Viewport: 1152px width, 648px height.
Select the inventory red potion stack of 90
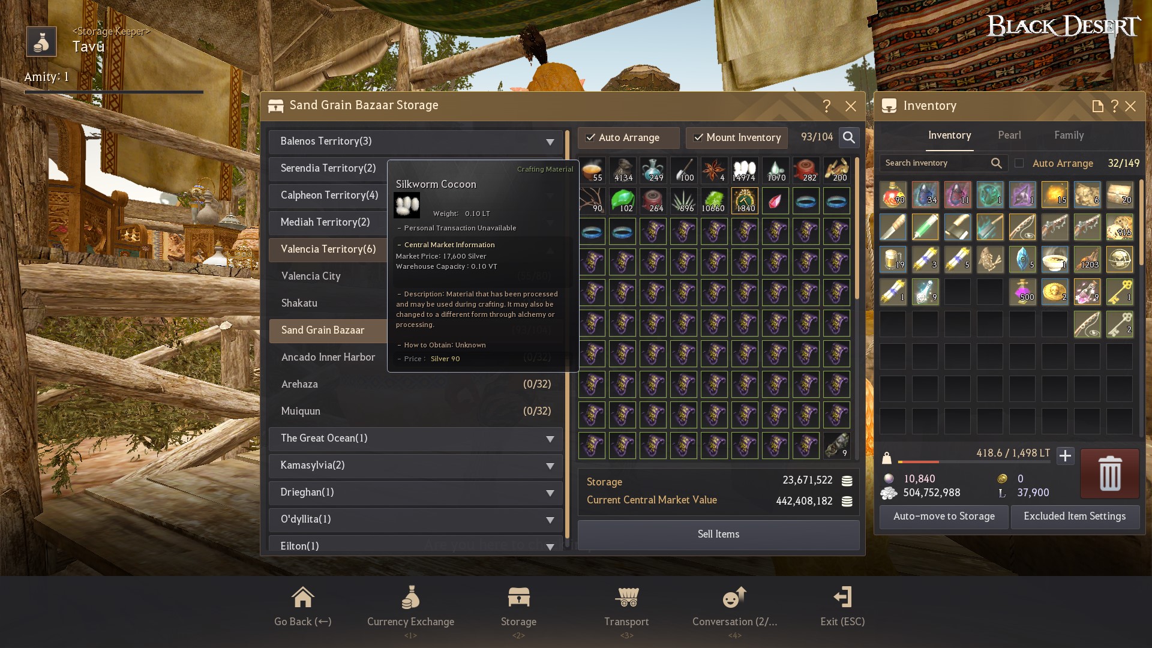click(x=893, y=194)
